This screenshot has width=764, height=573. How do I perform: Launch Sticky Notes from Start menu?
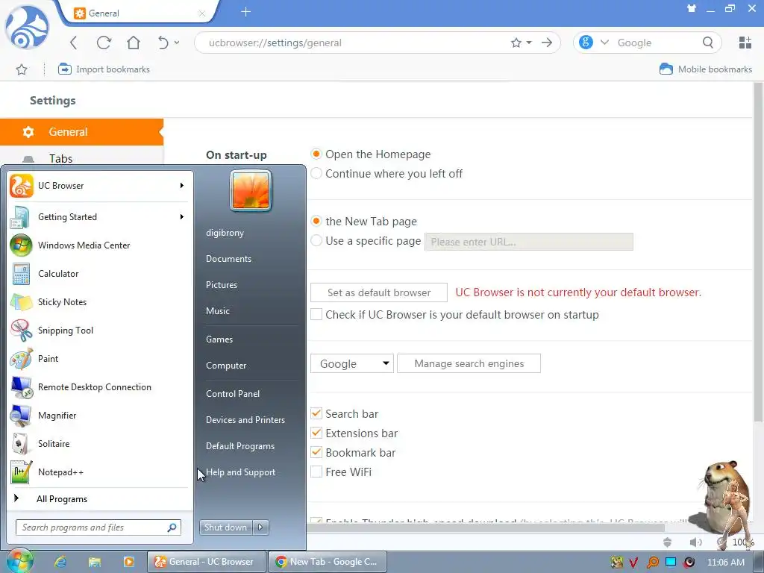click(98, 302)
